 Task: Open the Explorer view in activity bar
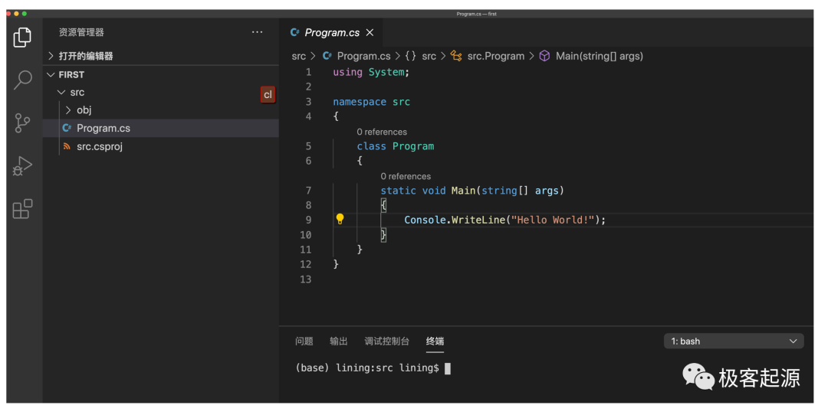[x=23, y=37]
